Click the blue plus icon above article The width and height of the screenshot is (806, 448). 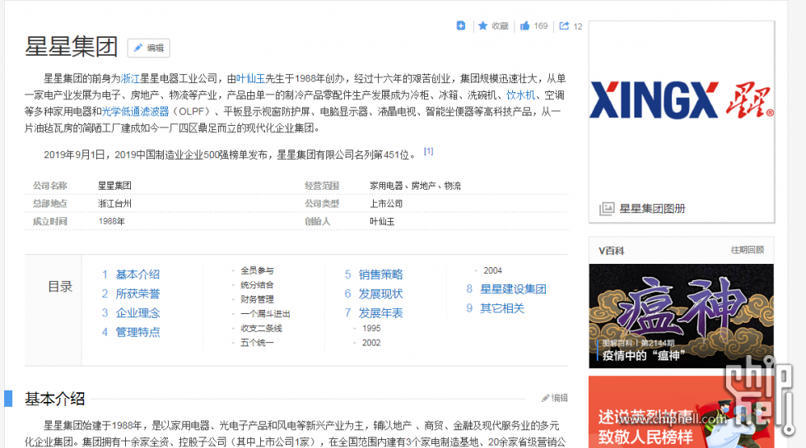[460, 25]
